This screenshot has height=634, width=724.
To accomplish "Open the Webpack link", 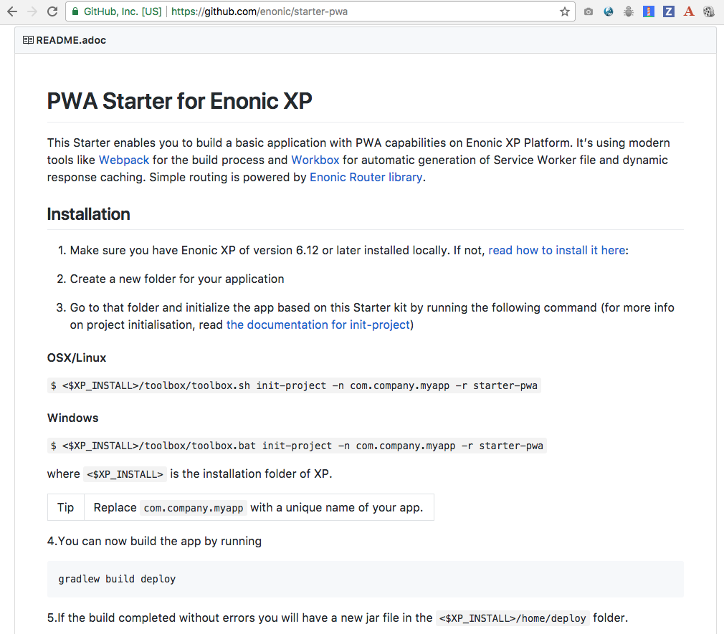I will point(124,160).
